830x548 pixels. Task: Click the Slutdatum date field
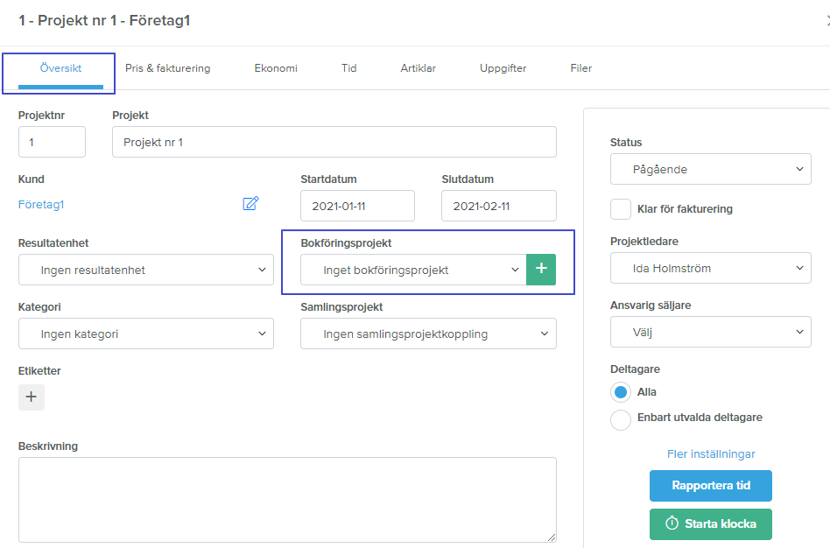click(x=499, y=206)
